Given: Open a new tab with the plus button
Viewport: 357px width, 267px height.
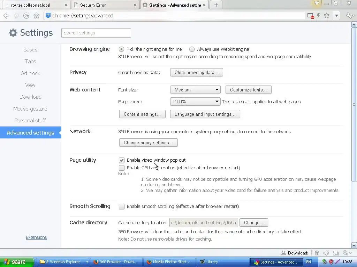Looking at the screenshot, I should click(216, 5).
